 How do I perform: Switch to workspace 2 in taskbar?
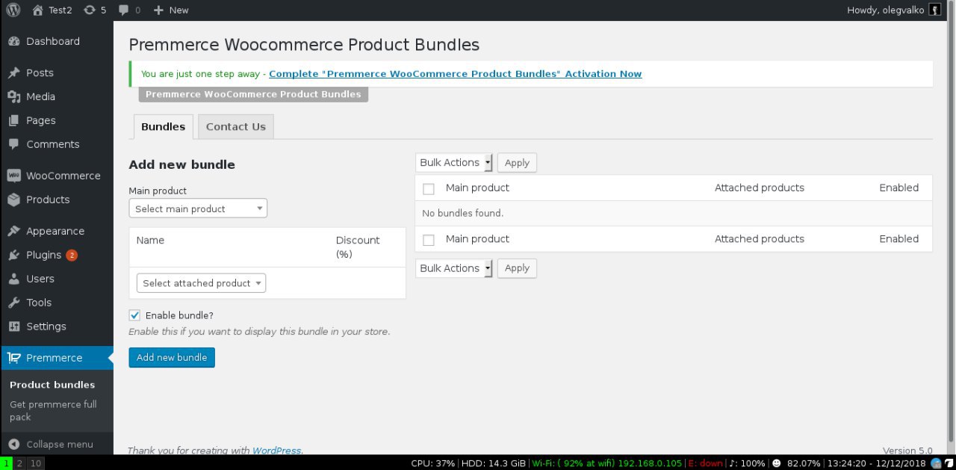click(20, 463)
